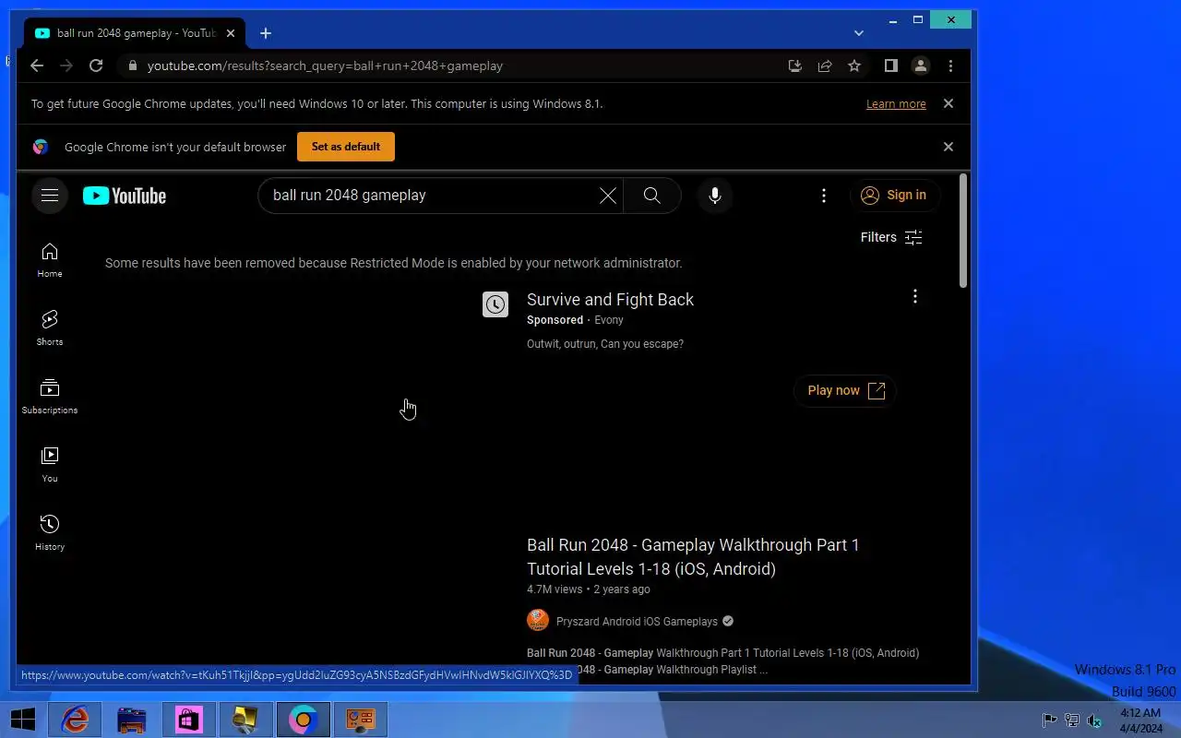Screen dimensions: 1181x738
Task: Open the YouTube guide hamburger menu
Action: tap(50, 196)
